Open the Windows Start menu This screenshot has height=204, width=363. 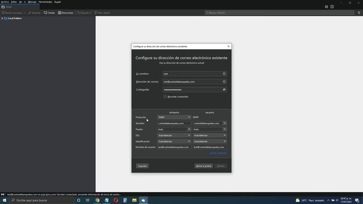coord(5,200)
